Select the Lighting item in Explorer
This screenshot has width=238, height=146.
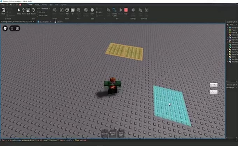[x=233, y=32]
